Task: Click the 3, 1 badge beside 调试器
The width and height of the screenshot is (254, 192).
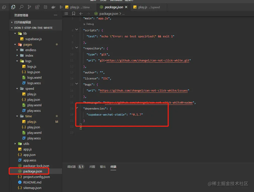Action: click(81, 167)
